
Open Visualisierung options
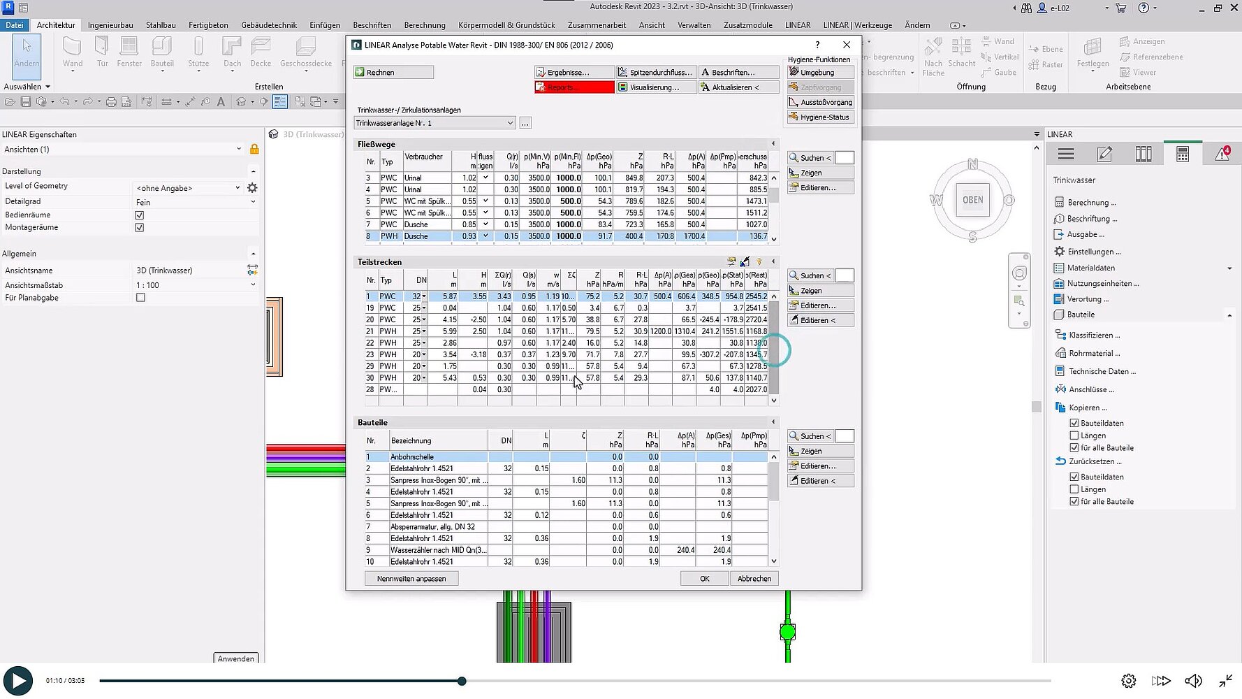[x=657, y=87]
